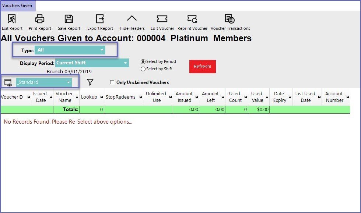Sort by the VoucherID column header
361x213 pixels.
[x=13, y=97]
